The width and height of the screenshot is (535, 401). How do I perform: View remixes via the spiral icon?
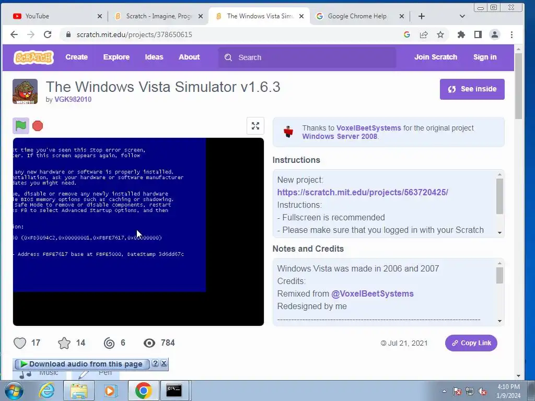pos(109,343)
